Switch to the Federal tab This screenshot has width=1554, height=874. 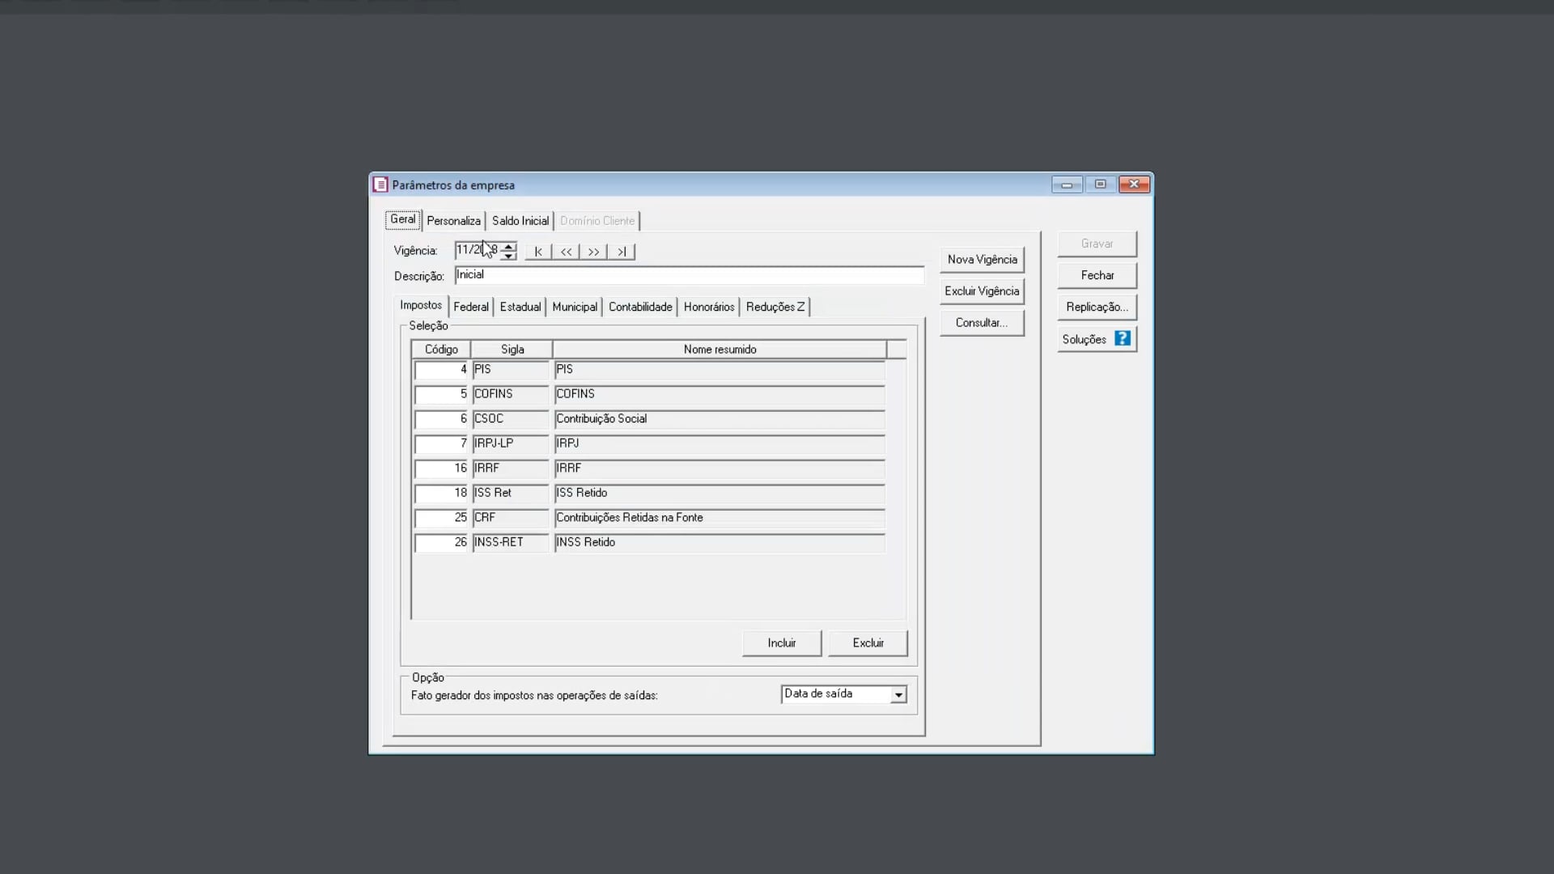coord(470,307)
